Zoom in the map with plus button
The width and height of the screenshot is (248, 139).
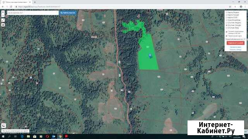[3, 12]
